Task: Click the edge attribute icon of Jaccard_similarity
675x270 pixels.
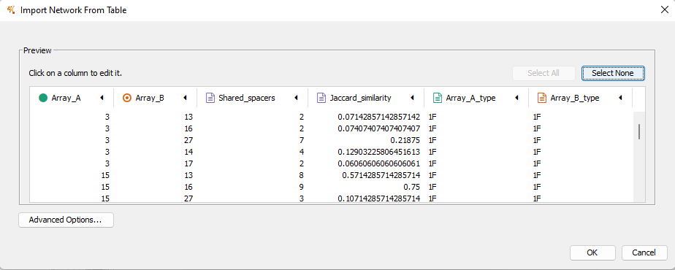Action: [x=321, y=98]
